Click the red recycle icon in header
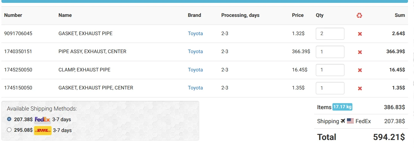The image size is (414, 148). (x=359, y=15)
